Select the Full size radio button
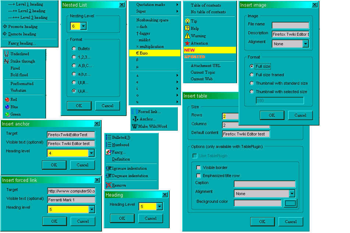Viewport: 350px width, 233px height. point(251,66)
